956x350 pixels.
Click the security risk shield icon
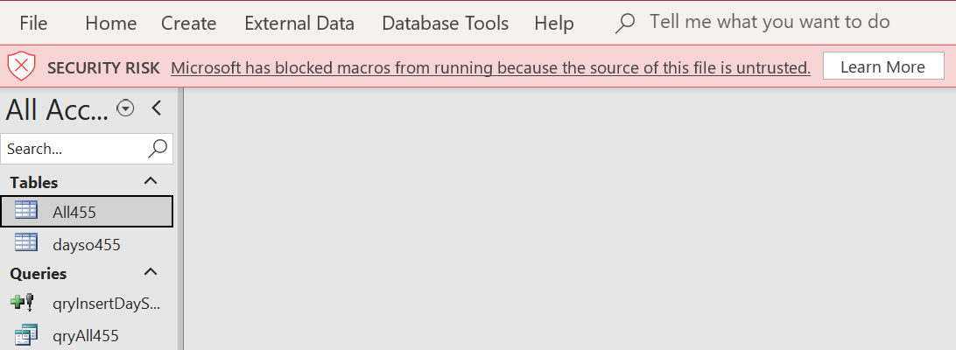tap(22, 67)
